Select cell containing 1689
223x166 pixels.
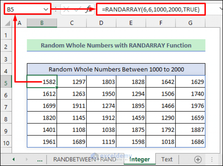[x=72, y=141]
